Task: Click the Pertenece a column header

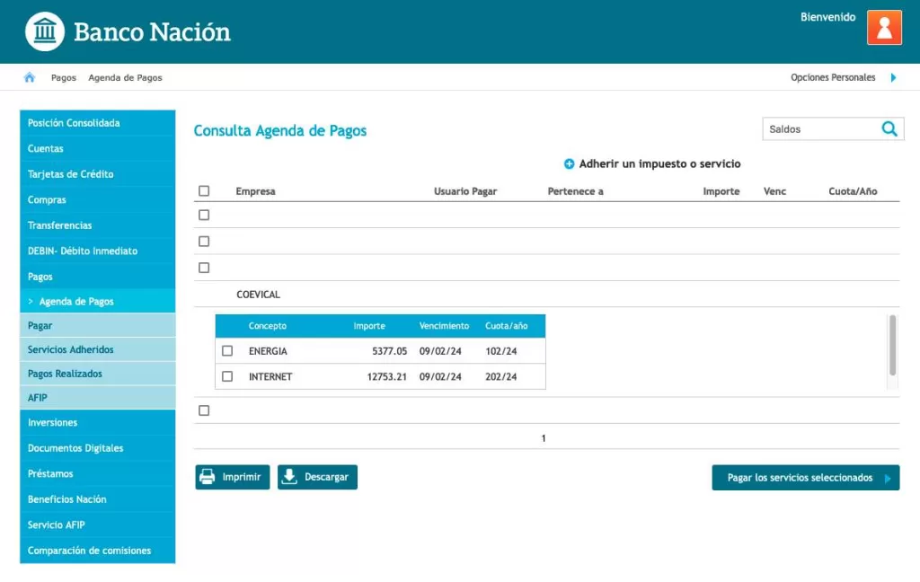Action: [575, 191]
